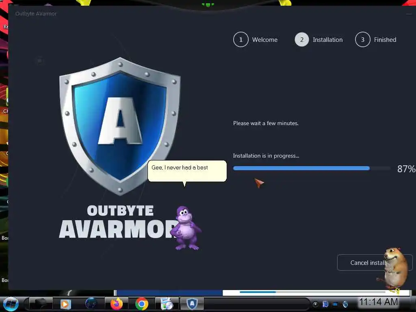This screenshot has height=312, width=416.
Task: Minimize the Outbyte AVarmor window
Action: pyautogui.click(x=409, y=14)
